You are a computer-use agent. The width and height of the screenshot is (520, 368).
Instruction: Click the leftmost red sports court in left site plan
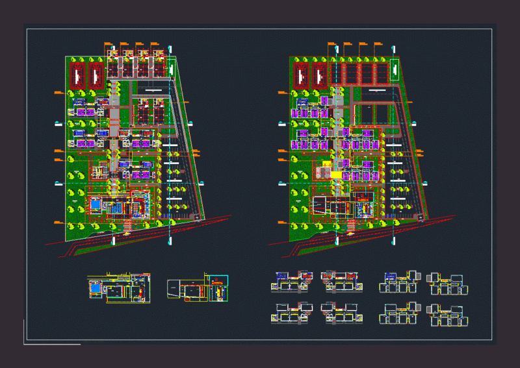(77, 76)
